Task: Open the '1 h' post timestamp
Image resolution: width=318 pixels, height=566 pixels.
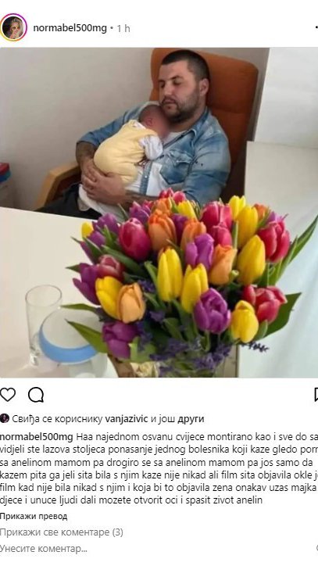Action: pyautogui.click(x=123, y=29)
